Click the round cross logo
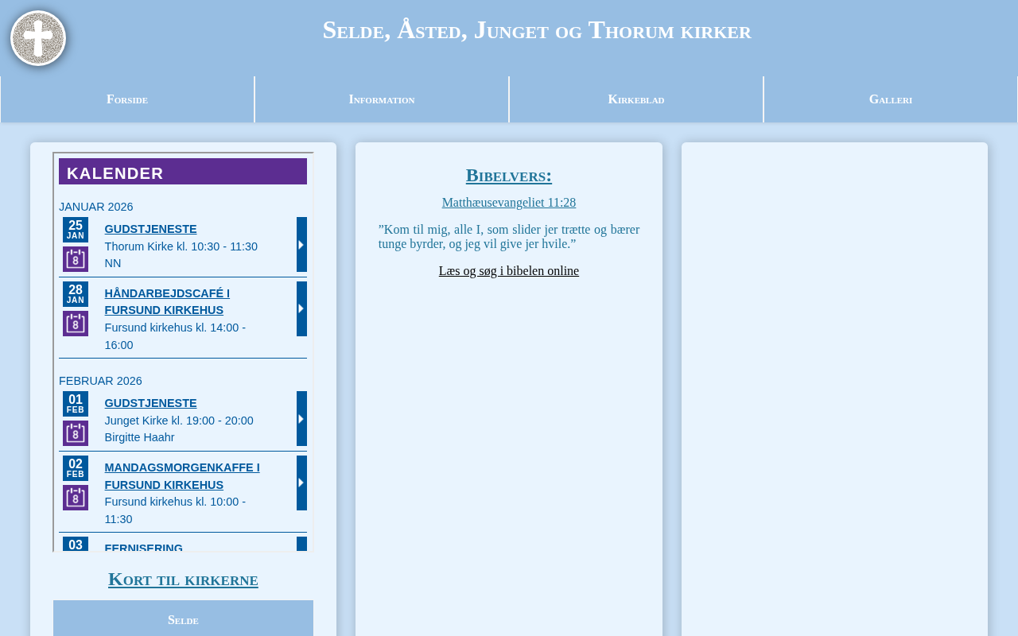The height and width of the screenshot is (636, 1018). pos(38,38)
